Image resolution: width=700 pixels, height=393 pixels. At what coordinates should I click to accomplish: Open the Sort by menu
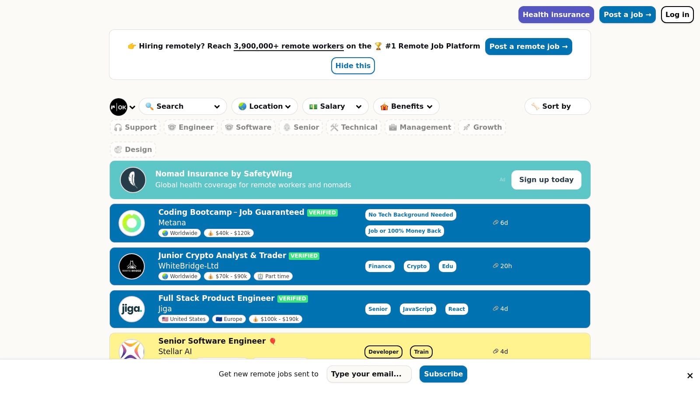tap(557, 106)
